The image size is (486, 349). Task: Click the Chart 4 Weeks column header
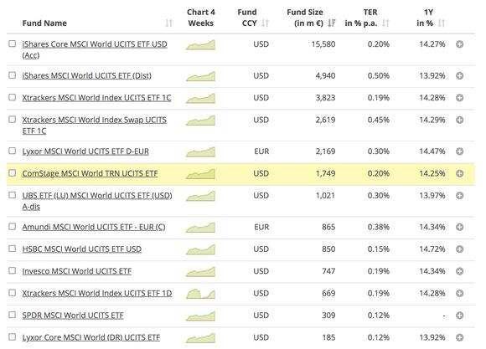pos(201,18)
